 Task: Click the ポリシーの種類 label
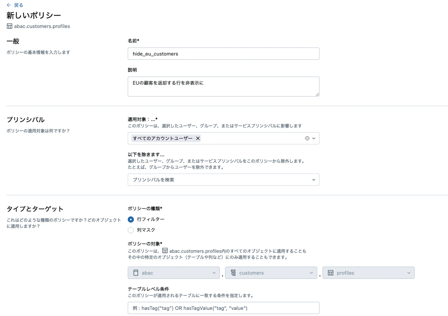(145, 208)
